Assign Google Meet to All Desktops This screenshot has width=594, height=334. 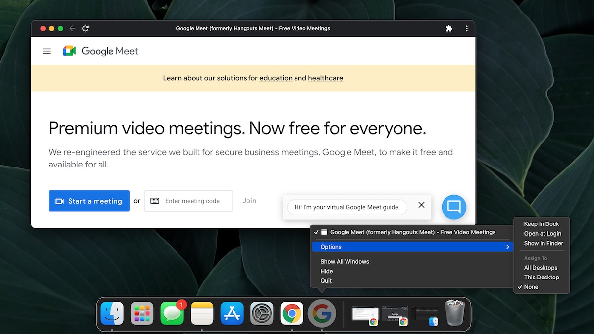tap(540, 267)
